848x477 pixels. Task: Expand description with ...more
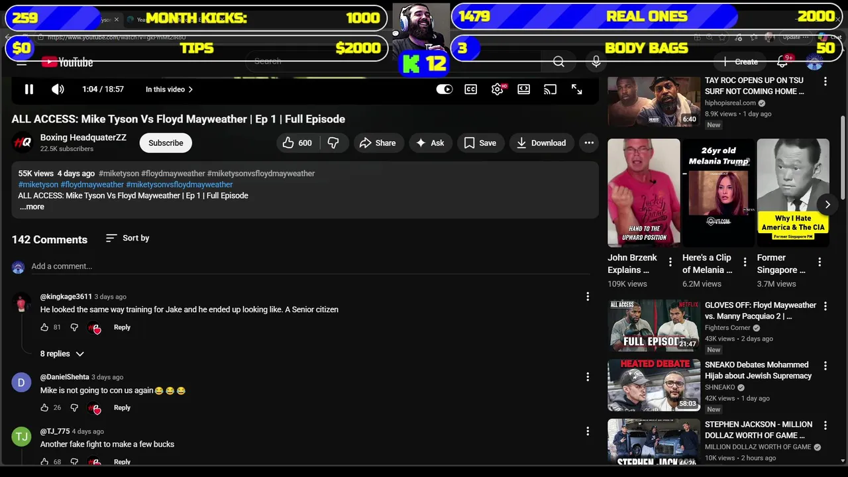coord(32,207)
